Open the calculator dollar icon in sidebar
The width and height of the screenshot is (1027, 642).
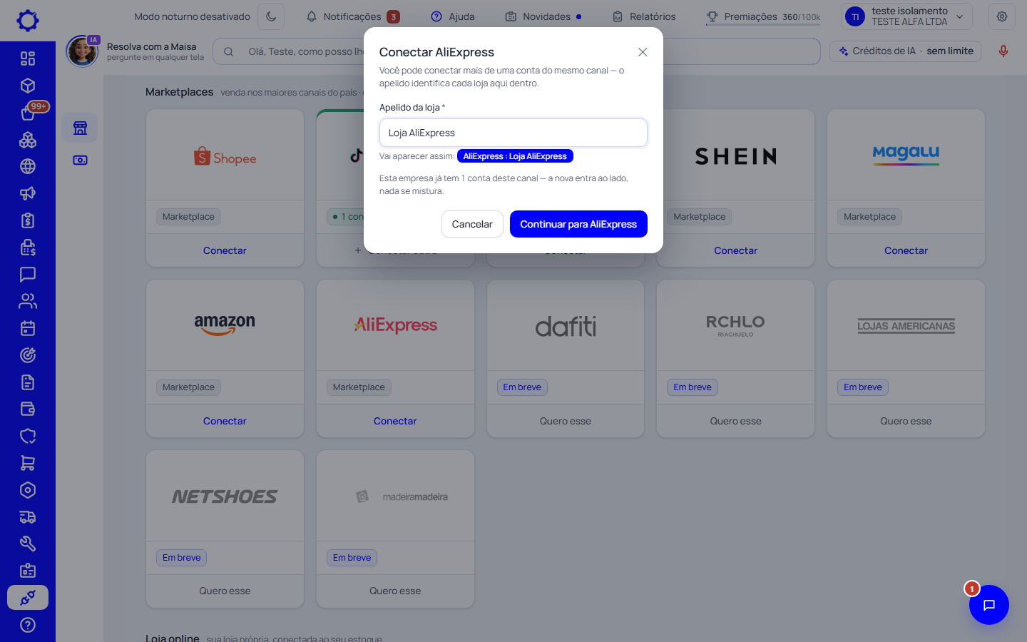[x=28, y=248]
